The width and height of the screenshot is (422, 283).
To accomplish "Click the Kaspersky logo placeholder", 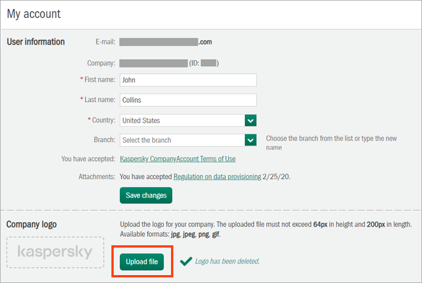I will tap(55, 252).
